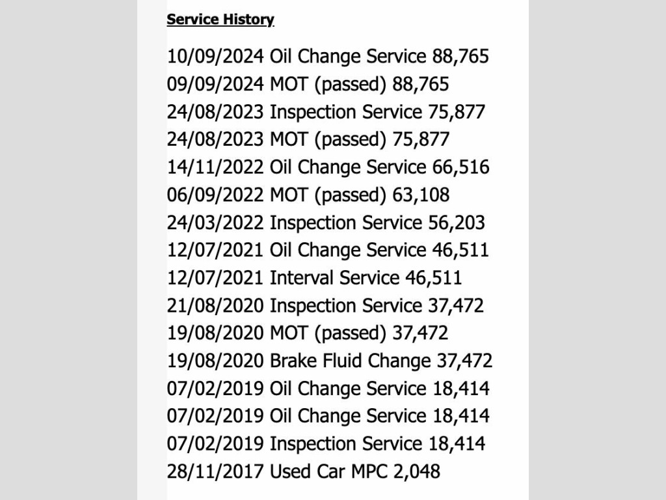Click the 12/07/2021 Oil Change Service line
The width and height of the screenshot is (666, 500).
[x=328, y=250]
